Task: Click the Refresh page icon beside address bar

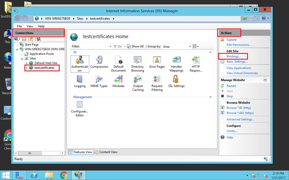Action: point(244,18)
